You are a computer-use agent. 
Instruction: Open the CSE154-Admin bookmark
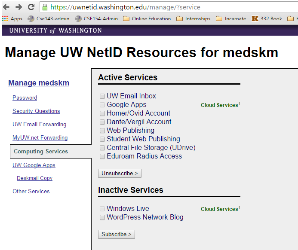pos(96,19)
